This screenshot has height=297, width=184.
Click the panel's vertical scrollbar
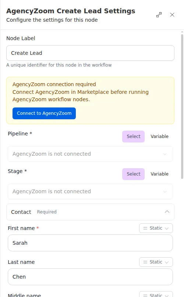(x=182, y=106)
